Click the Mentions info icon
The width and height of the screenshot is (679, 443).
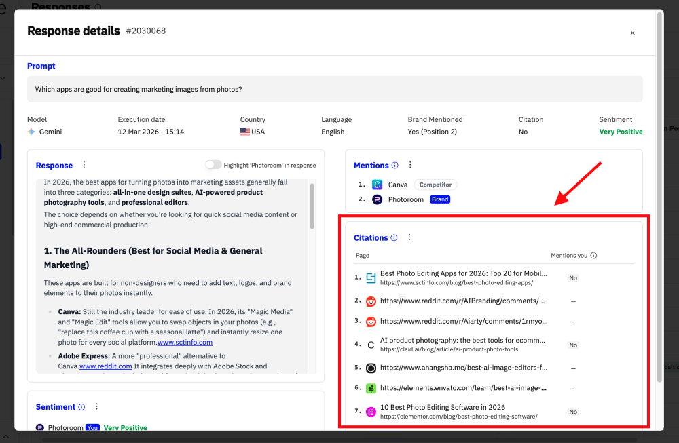pyautogui.click(x=394, y=166)
